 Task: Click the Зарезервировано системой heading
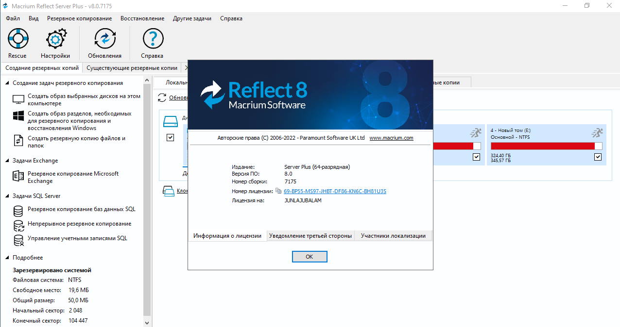52,270
